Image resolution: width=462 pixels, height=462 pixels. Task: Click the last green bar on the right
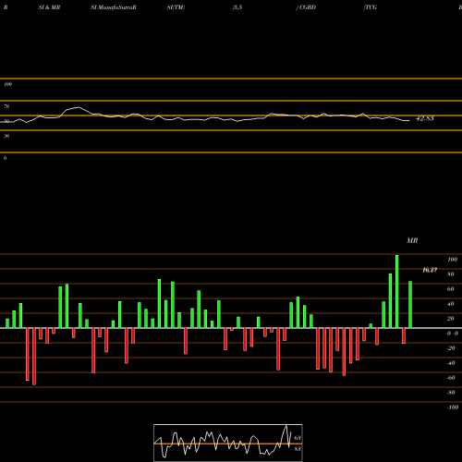(x=410, y=305)
